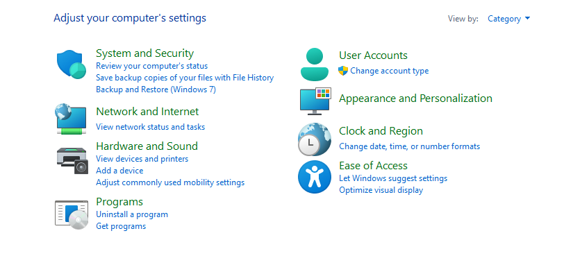Open the Ease of Access icon
The height and width of the screenshot is (265, 573).
(x=315, y=177)
